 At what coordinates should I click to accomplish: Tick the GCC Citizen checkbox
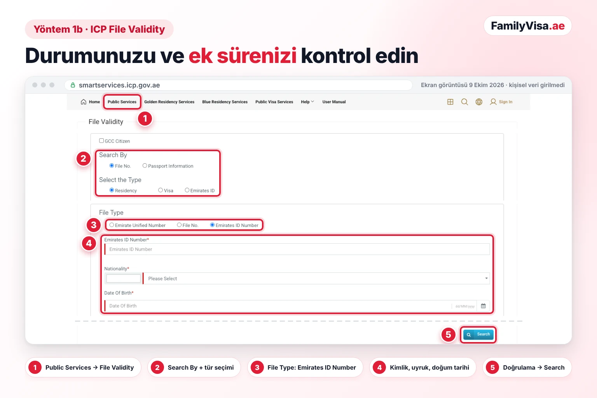tap(101, 141)
